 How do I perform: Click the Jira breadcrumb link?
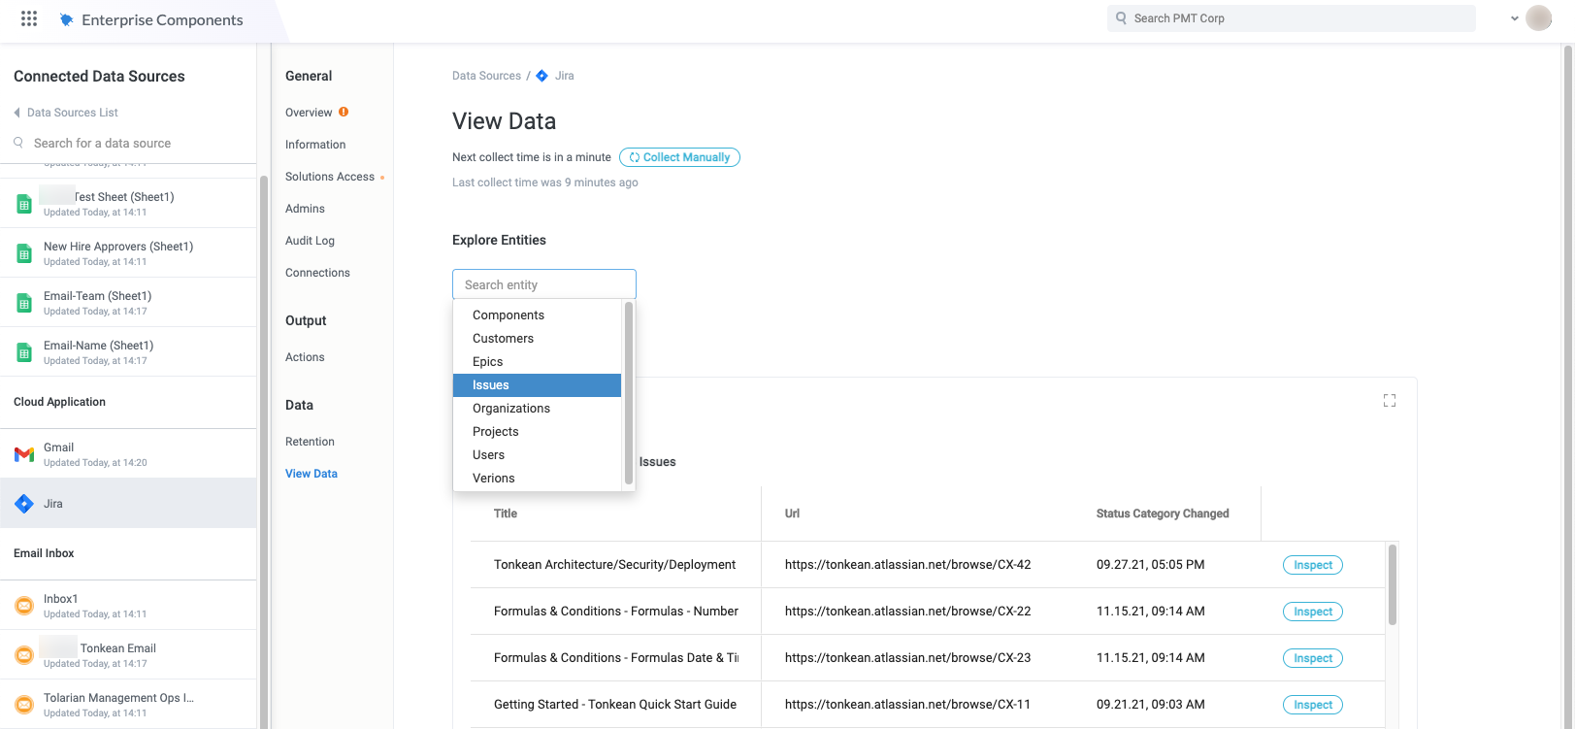(x=564, y=76)
